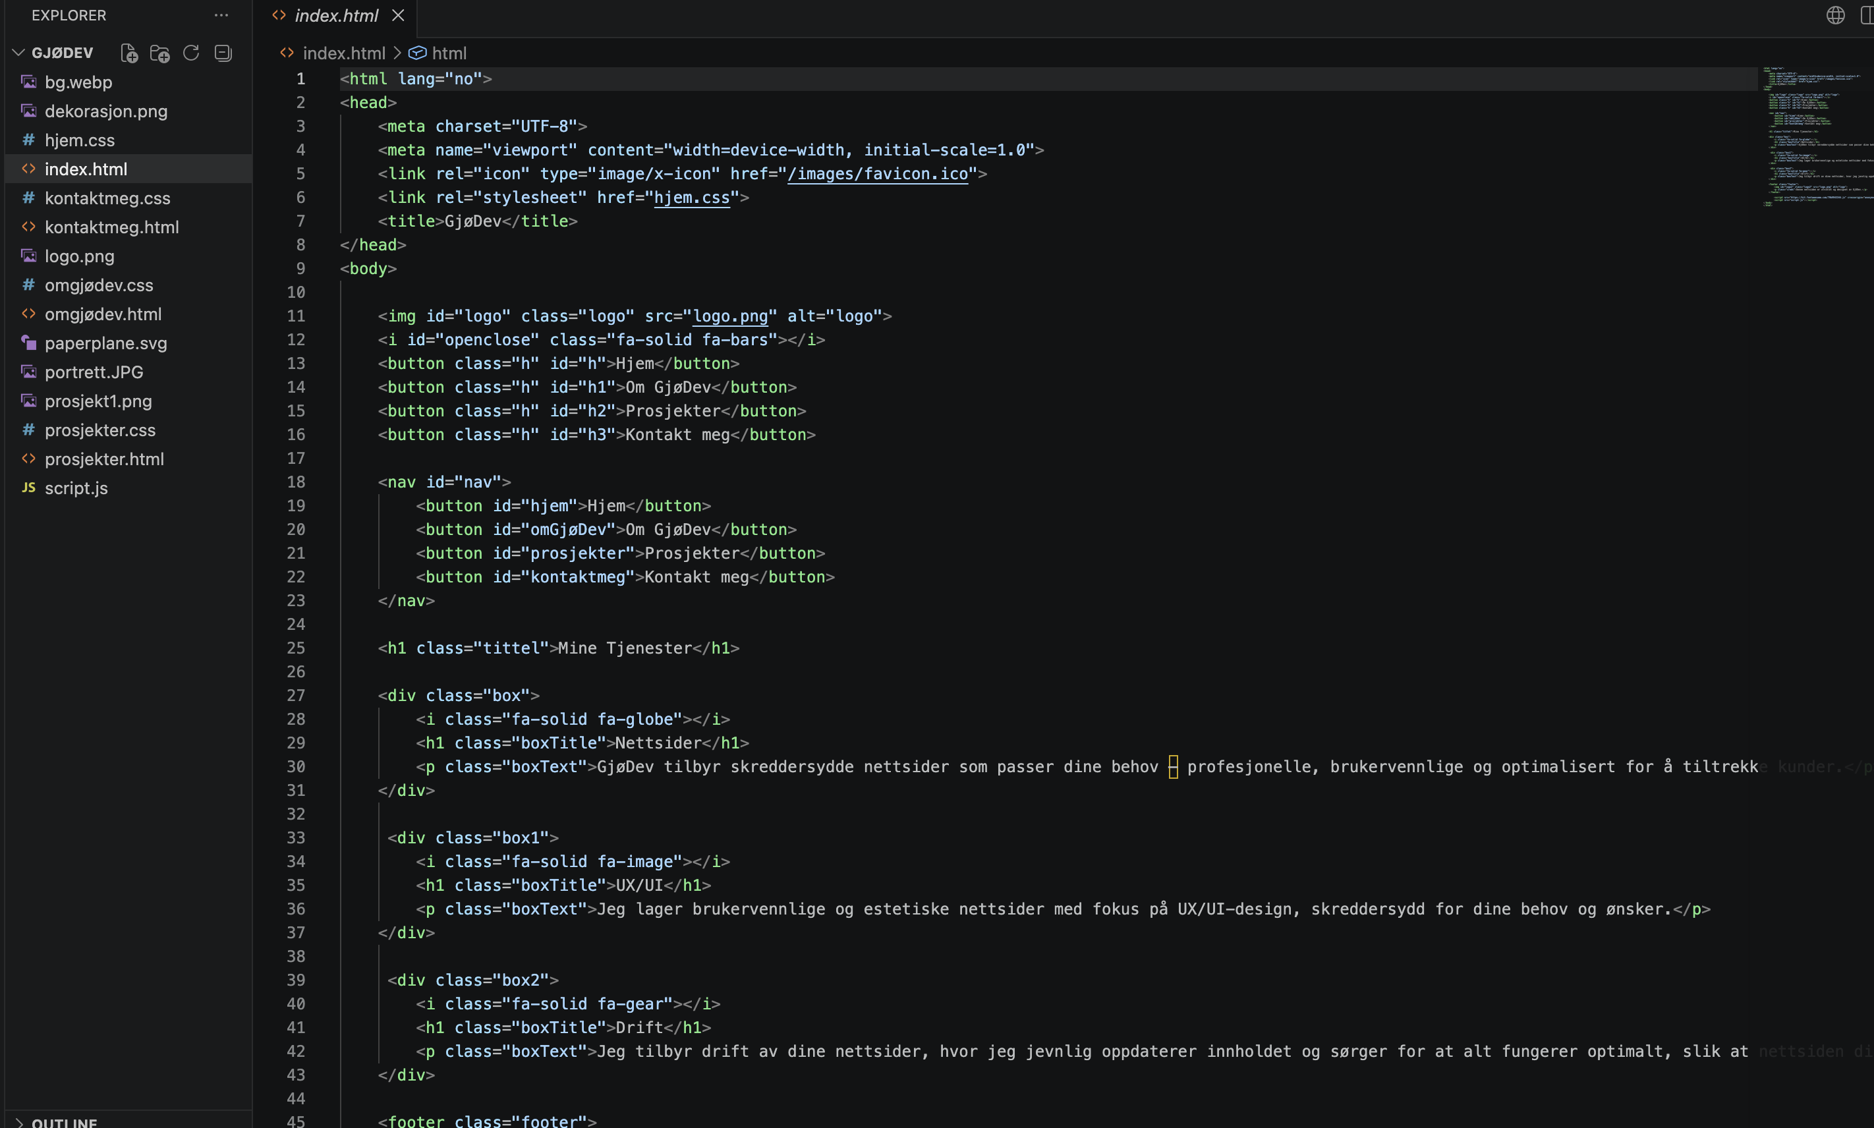1874x1128 pixels.
Task: Click the fa-gear class text on line 40
Action: [x=630, y=1004]
